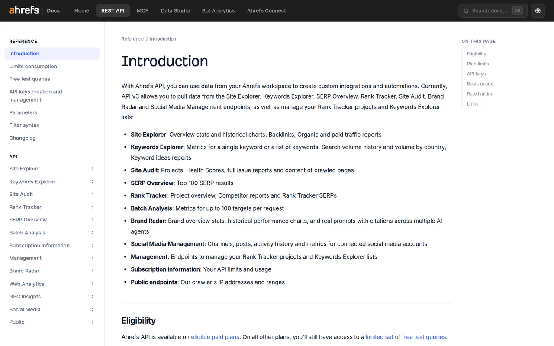
Task: Expand the Batch Analysis chevron
Action: (x=93, y=233)
